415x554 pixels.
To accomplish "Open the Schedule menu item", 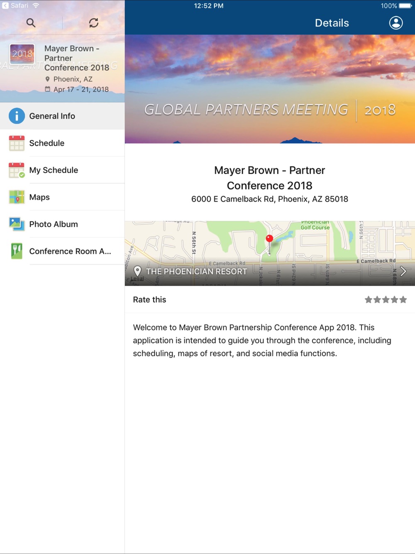I will (x=62, y=143).
